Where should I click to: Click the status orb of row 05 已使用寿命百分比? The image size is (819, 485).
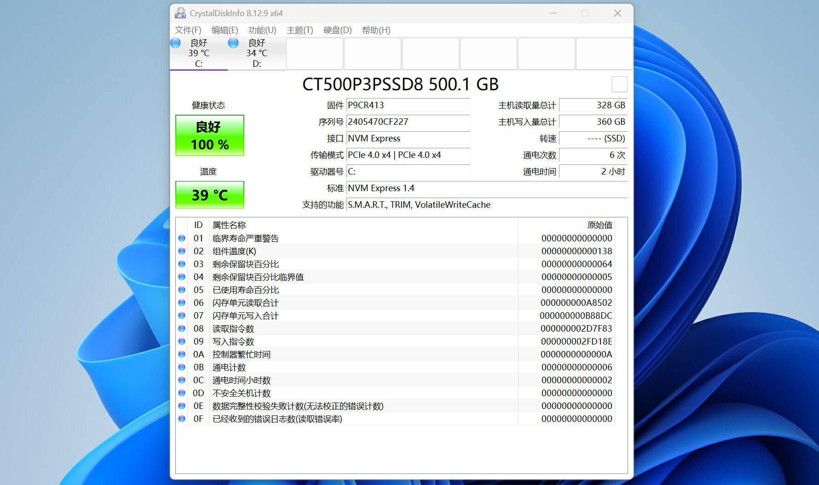pos(182,290)
